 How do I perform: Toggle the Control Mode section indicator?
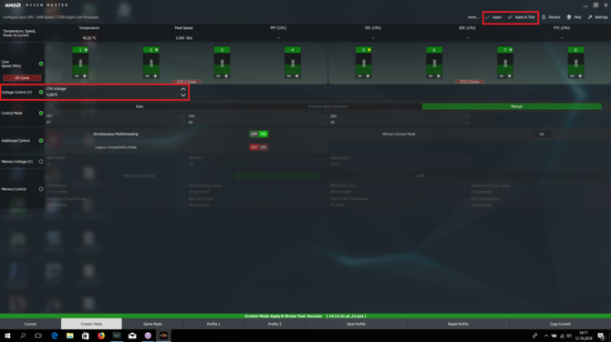[41, 113]
